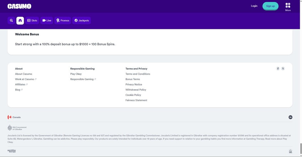
Task: Open the Jackpots tab
Action: click(82, 20)
